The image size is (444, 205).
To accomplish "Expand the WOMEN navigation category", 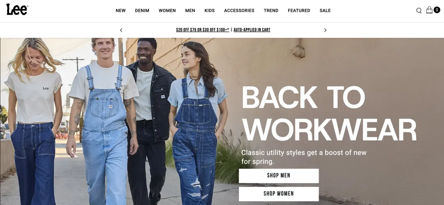I will [x=167, y=11].
